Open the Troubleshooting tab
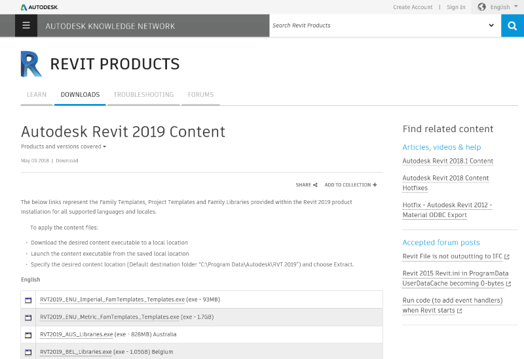The image size is (524, 359). (x=143, y=95)
